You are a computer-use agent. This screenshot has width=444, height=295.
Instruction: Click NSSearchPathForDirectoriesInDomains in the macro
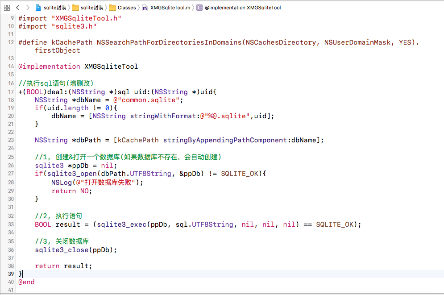point(169,42)
